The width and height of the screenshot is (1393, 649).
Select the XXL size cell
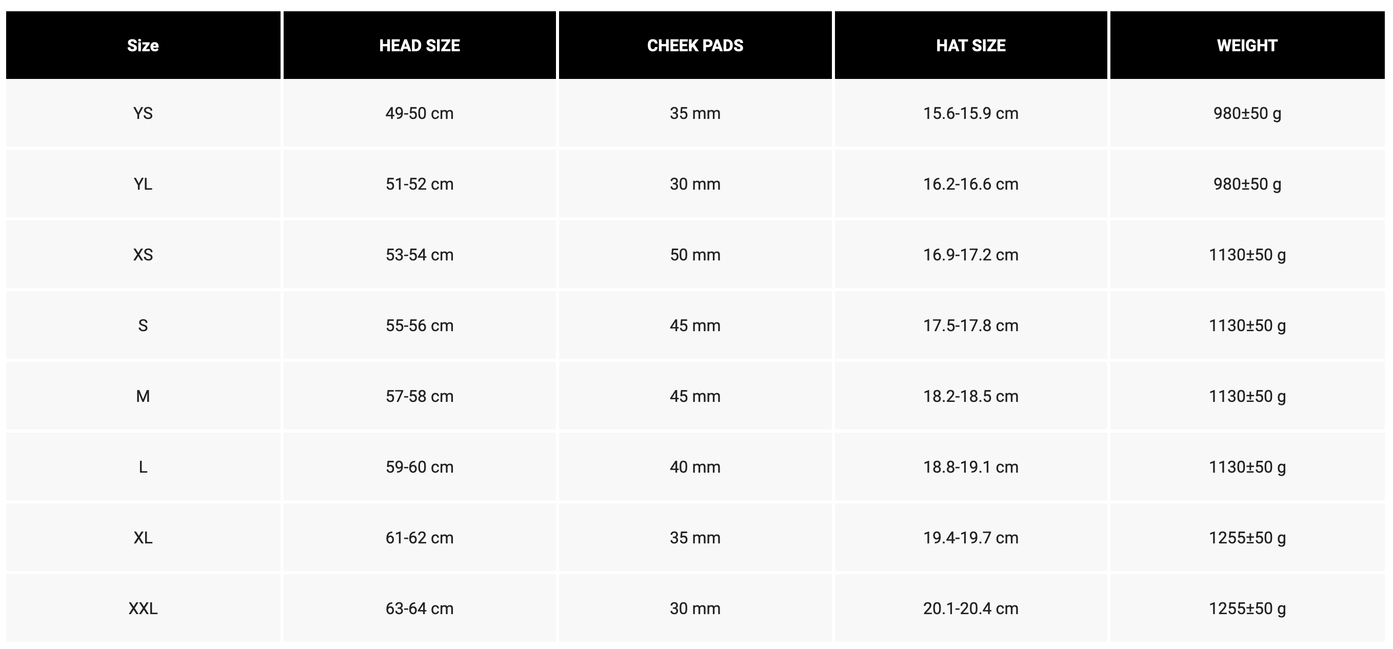(x=143, y=609)
